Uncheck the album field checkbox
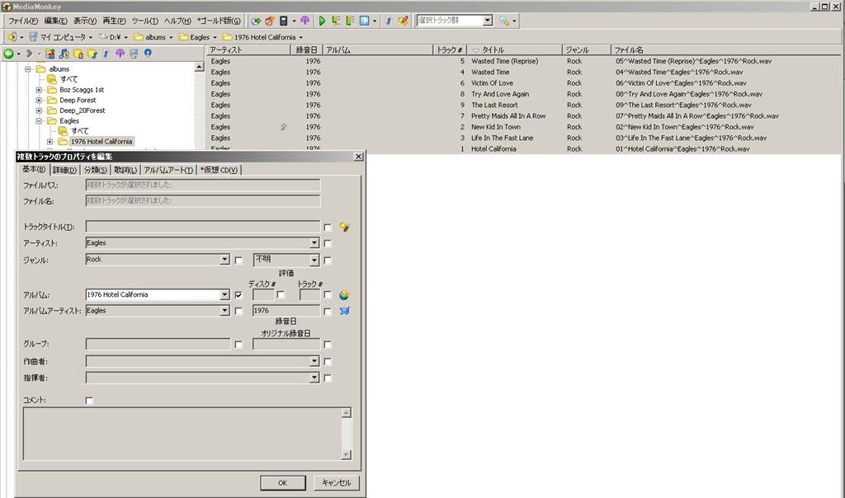Image resolution: width=845 pixels, height=498 pixels. click(x=238, y=295)
